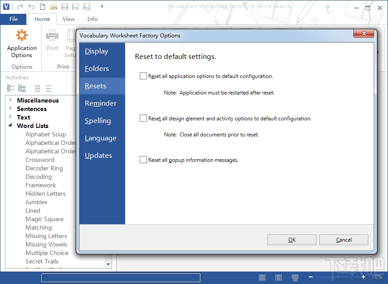Select Missing Vowels activity
Viewport: 388px width, 284px height.
[46, 244]
